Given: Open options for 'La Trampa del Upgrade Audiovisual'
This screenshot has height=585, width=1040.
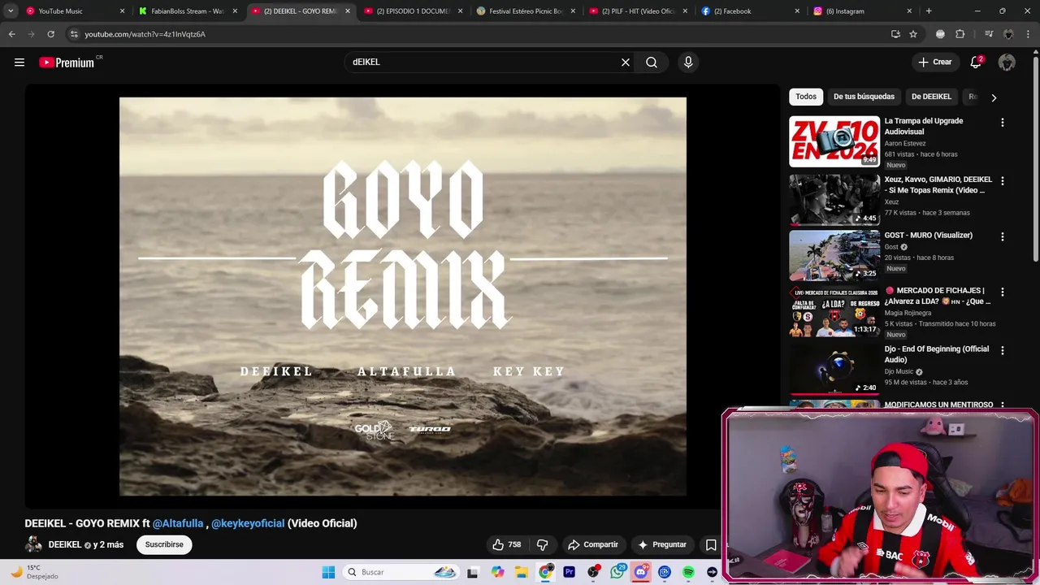Looking at the screenshot, I should point(1002,123).
